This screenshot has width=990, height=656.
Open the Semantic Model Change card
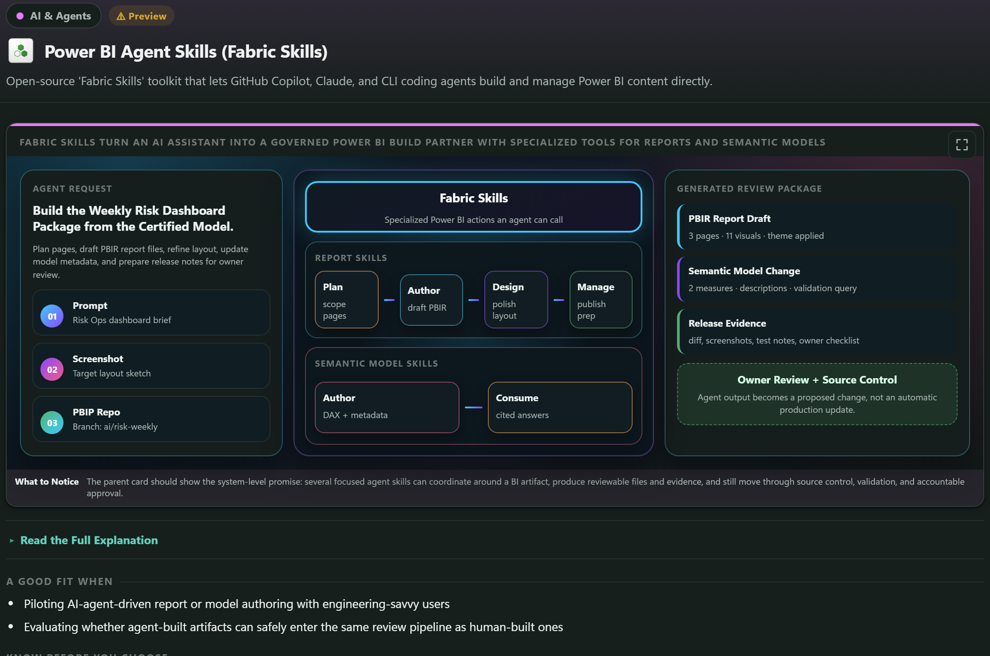pyautogui.click(x=817, y=279)
